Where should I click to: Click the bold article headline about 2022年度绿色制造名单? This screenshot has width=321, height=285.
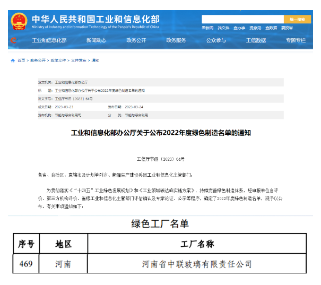(161, 133)
